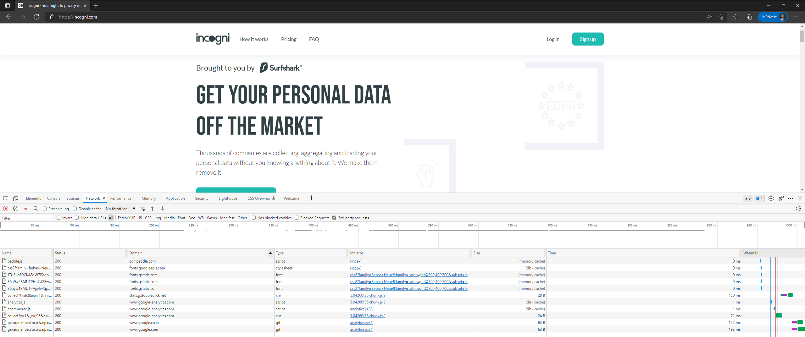This screenshot has width=805, height=337.
Task: Click the site lock icon in address bar
Action: click(x=52, y=17)
